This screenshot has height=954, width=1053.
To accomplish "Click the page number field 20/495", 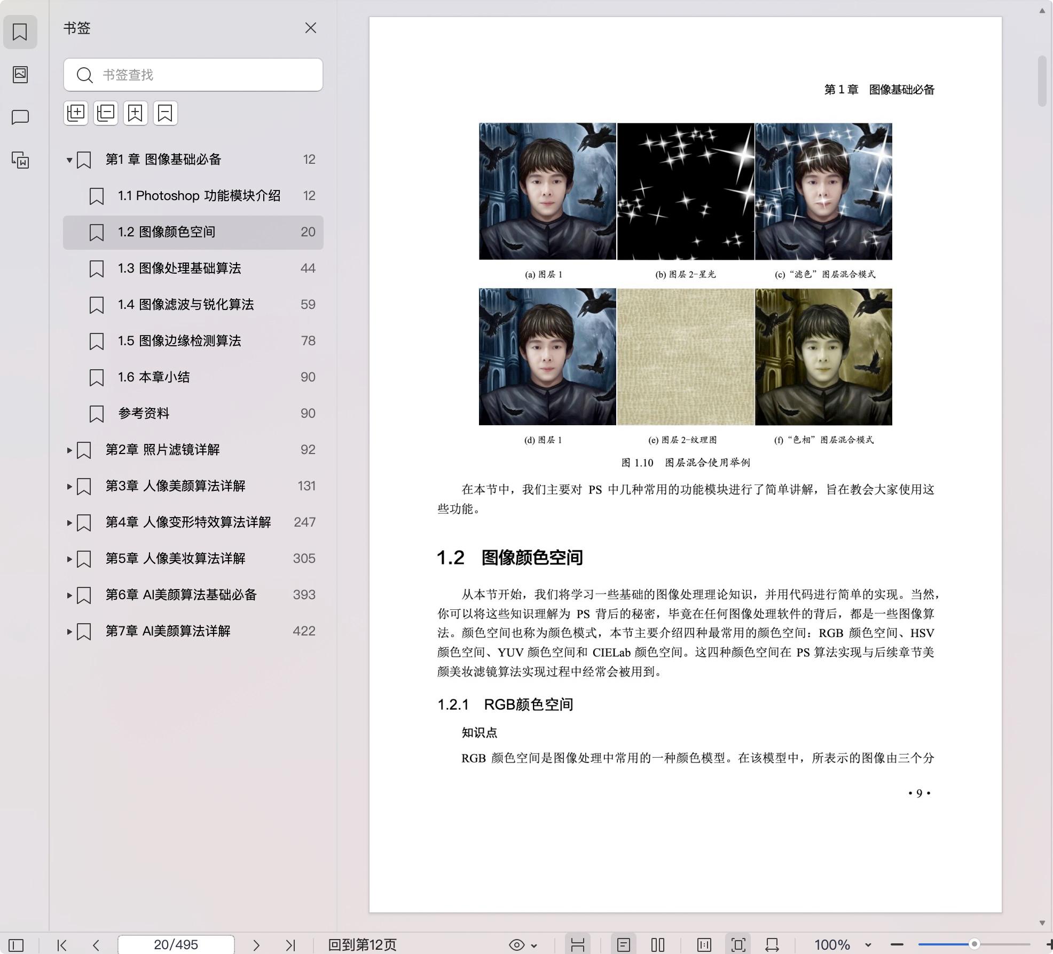I will click(x=176, y=945).
